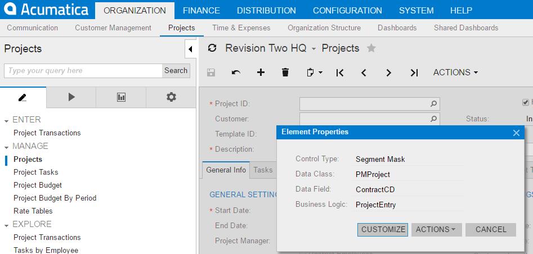Close the Element Properties dialog
Viewport: 533px width, 254px height.
coord(516,133)
